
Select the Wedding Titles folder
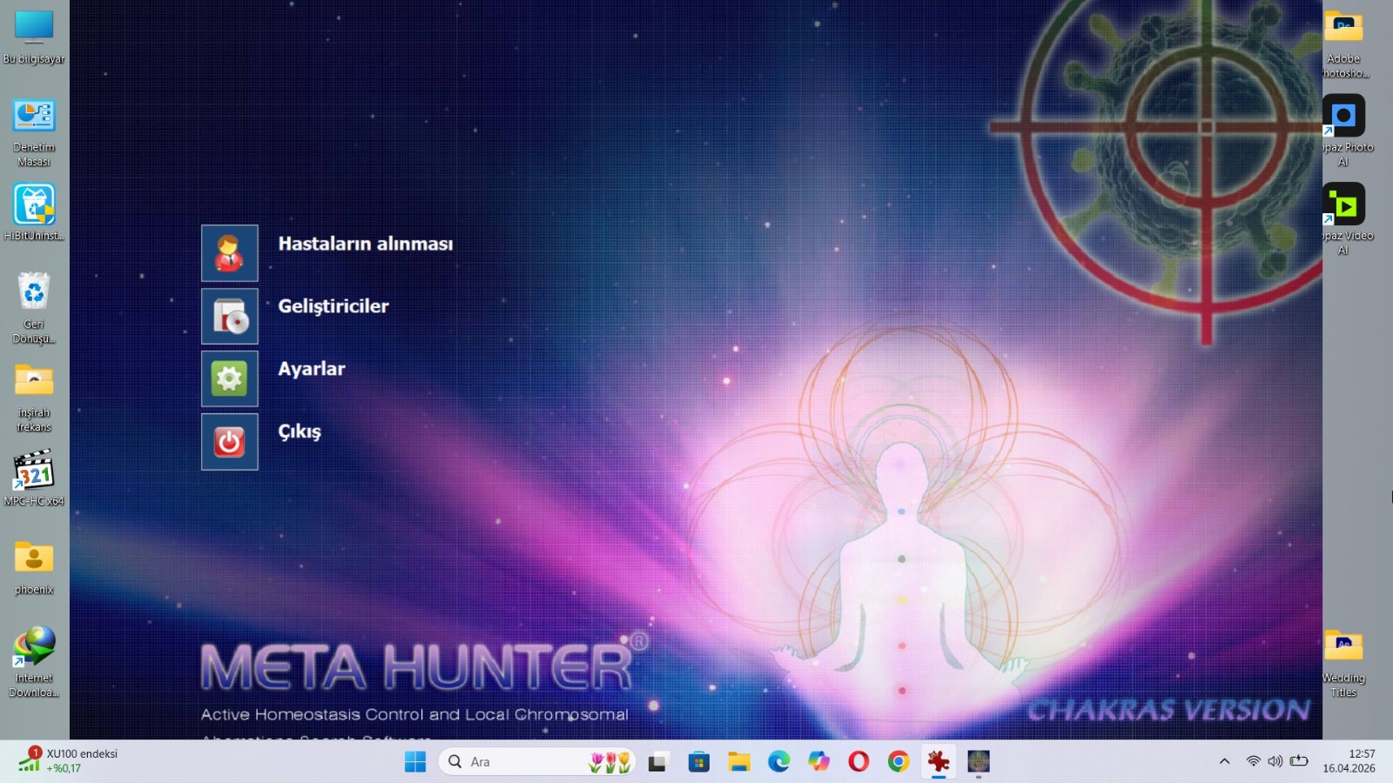pos(1343,663)
